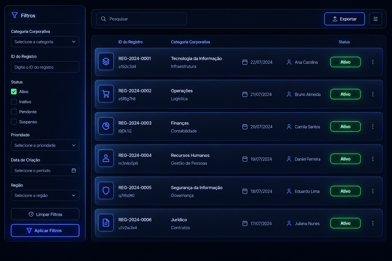Open the Selecione a região dropdown

(x=45, y=195)
